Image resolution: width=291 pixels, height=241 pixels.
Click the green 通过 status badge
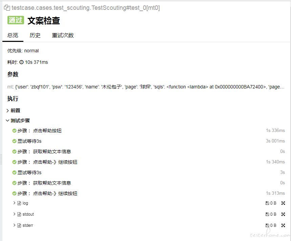point(15,21)
